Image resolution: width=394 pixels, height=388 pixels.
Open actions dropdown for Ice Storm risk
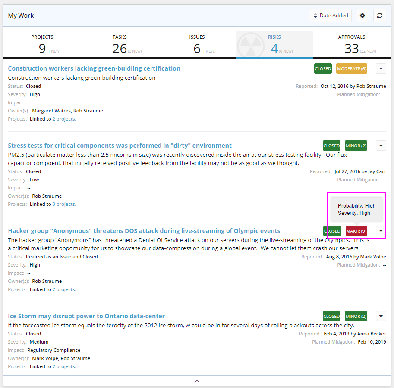(x=381, y=316)
